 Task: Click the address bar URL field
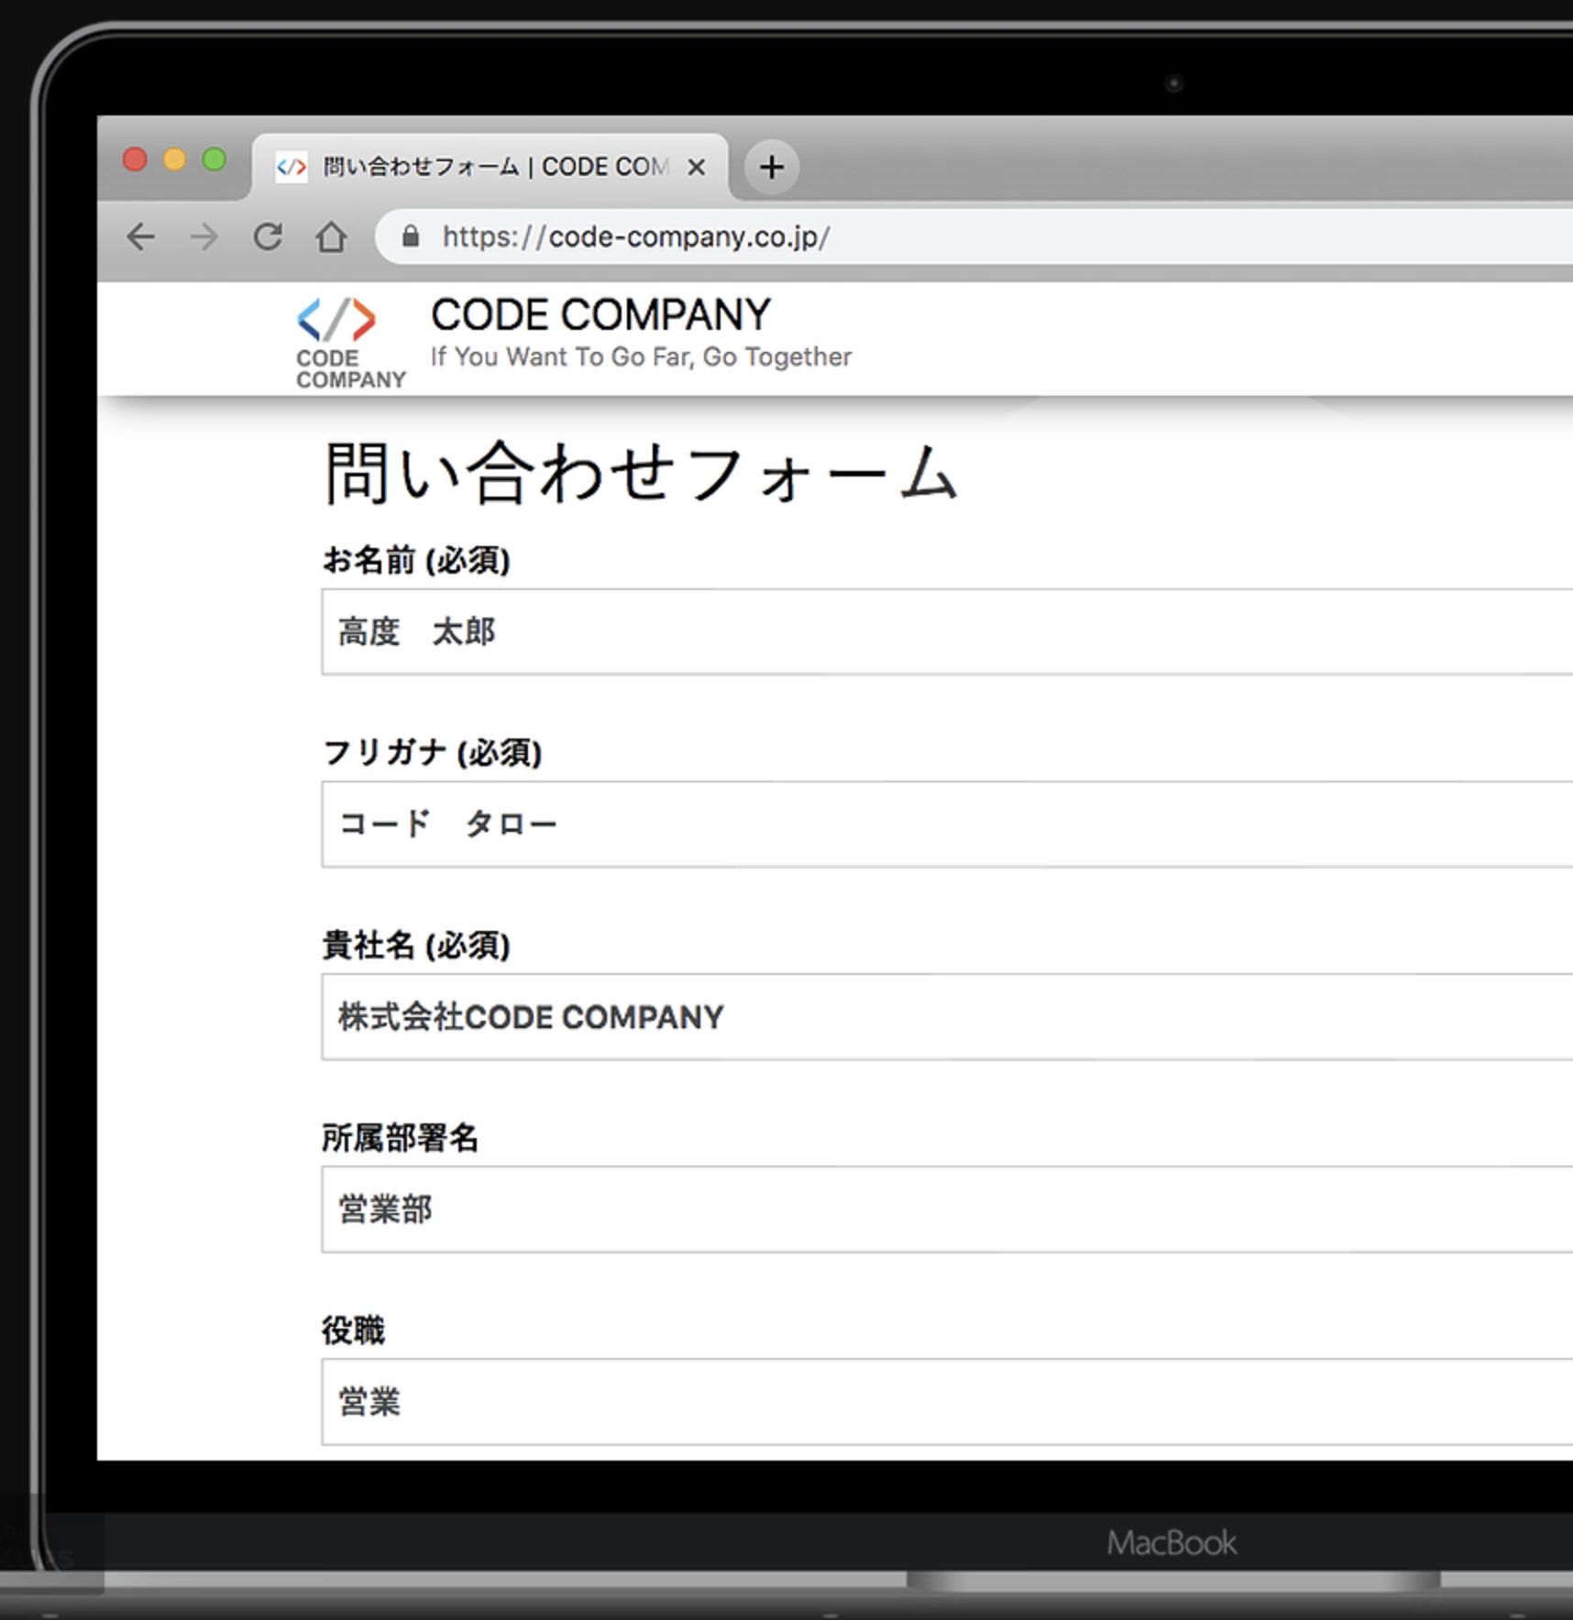click(973, 237)
